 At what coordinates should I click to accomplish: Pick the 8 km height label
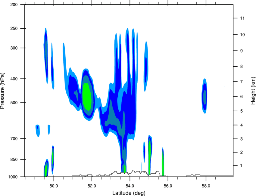click(241, 67)
